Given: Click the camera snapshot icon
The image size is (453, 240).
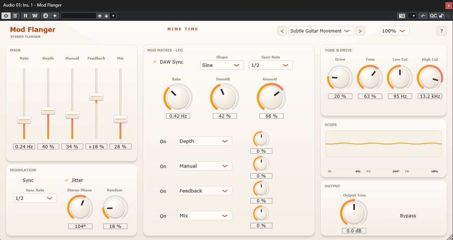Looking at the screenshot, I should 402,16.
